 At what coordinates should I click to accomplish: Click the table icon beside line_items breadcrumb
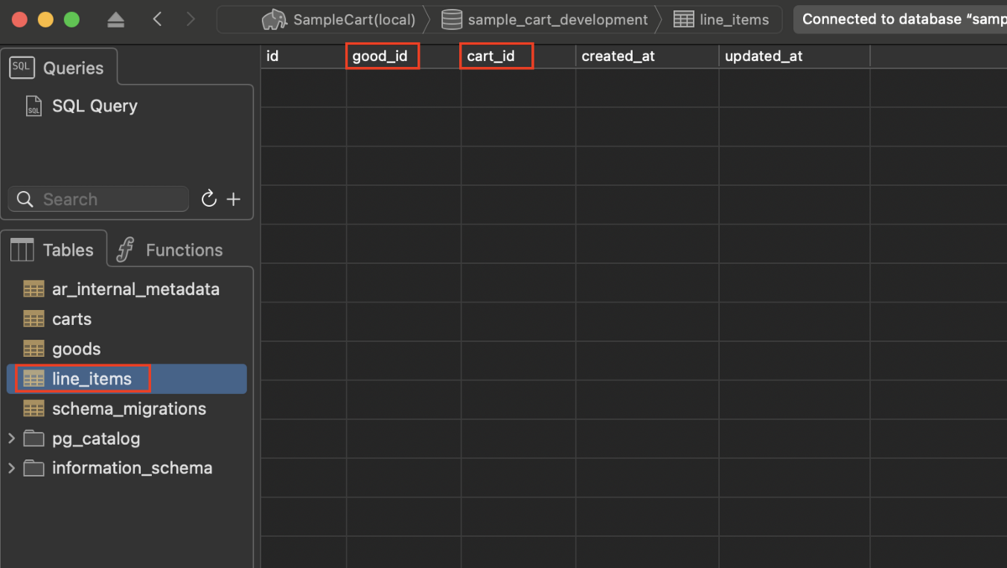coord(683,19)
